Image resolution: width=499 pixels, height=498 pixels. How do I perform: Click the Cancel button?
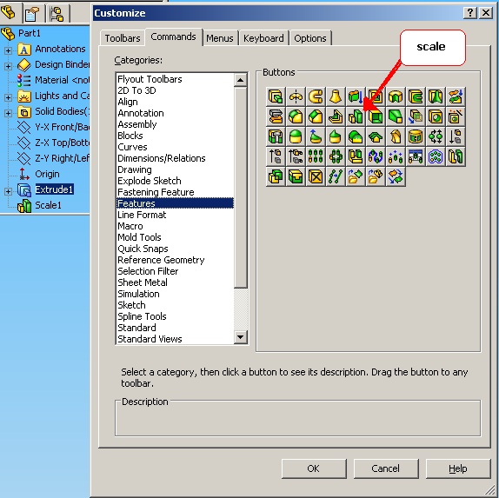[386, 468]
